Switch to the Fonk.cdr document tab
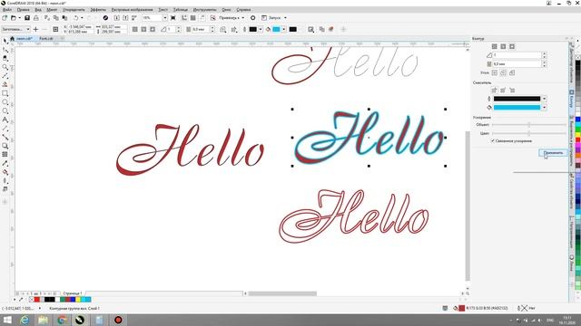Viewport: 581px width, 326px height. 46,38
